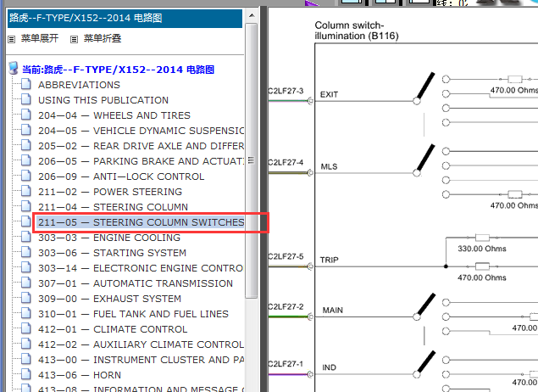Click connector label C2LF27-1 in diagram
The image size is (538, 392).
(286, 364)
